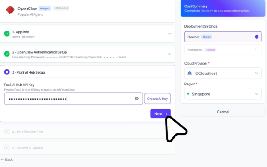Click the red OpenClaw app logo

[x=10, y=10]
